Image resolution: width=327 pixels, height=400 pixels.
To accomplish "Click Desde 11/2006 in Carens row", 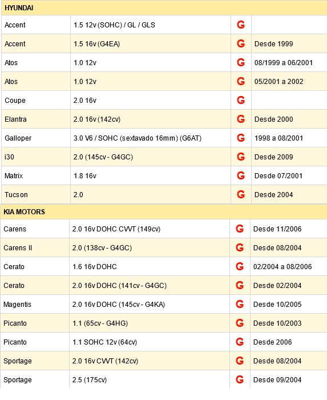I will coord(277,229).
